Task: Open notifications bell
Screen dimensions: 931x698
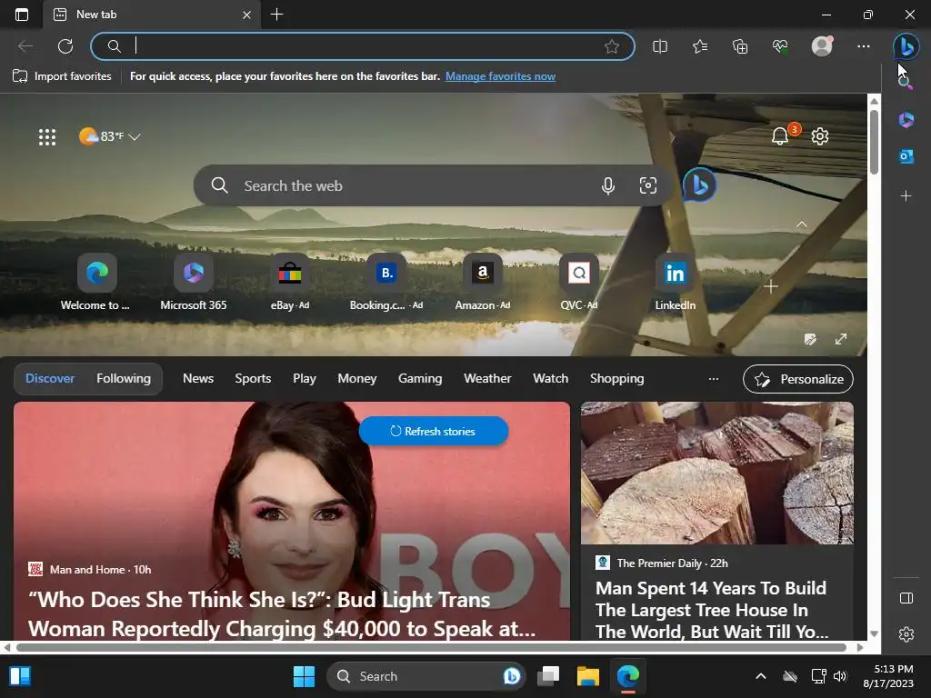Action: coord(780,136)
